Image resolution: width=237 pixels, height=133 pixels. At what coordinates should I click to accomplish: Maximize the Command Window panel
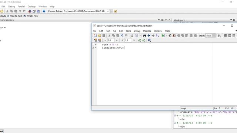(x=162, y=20)
